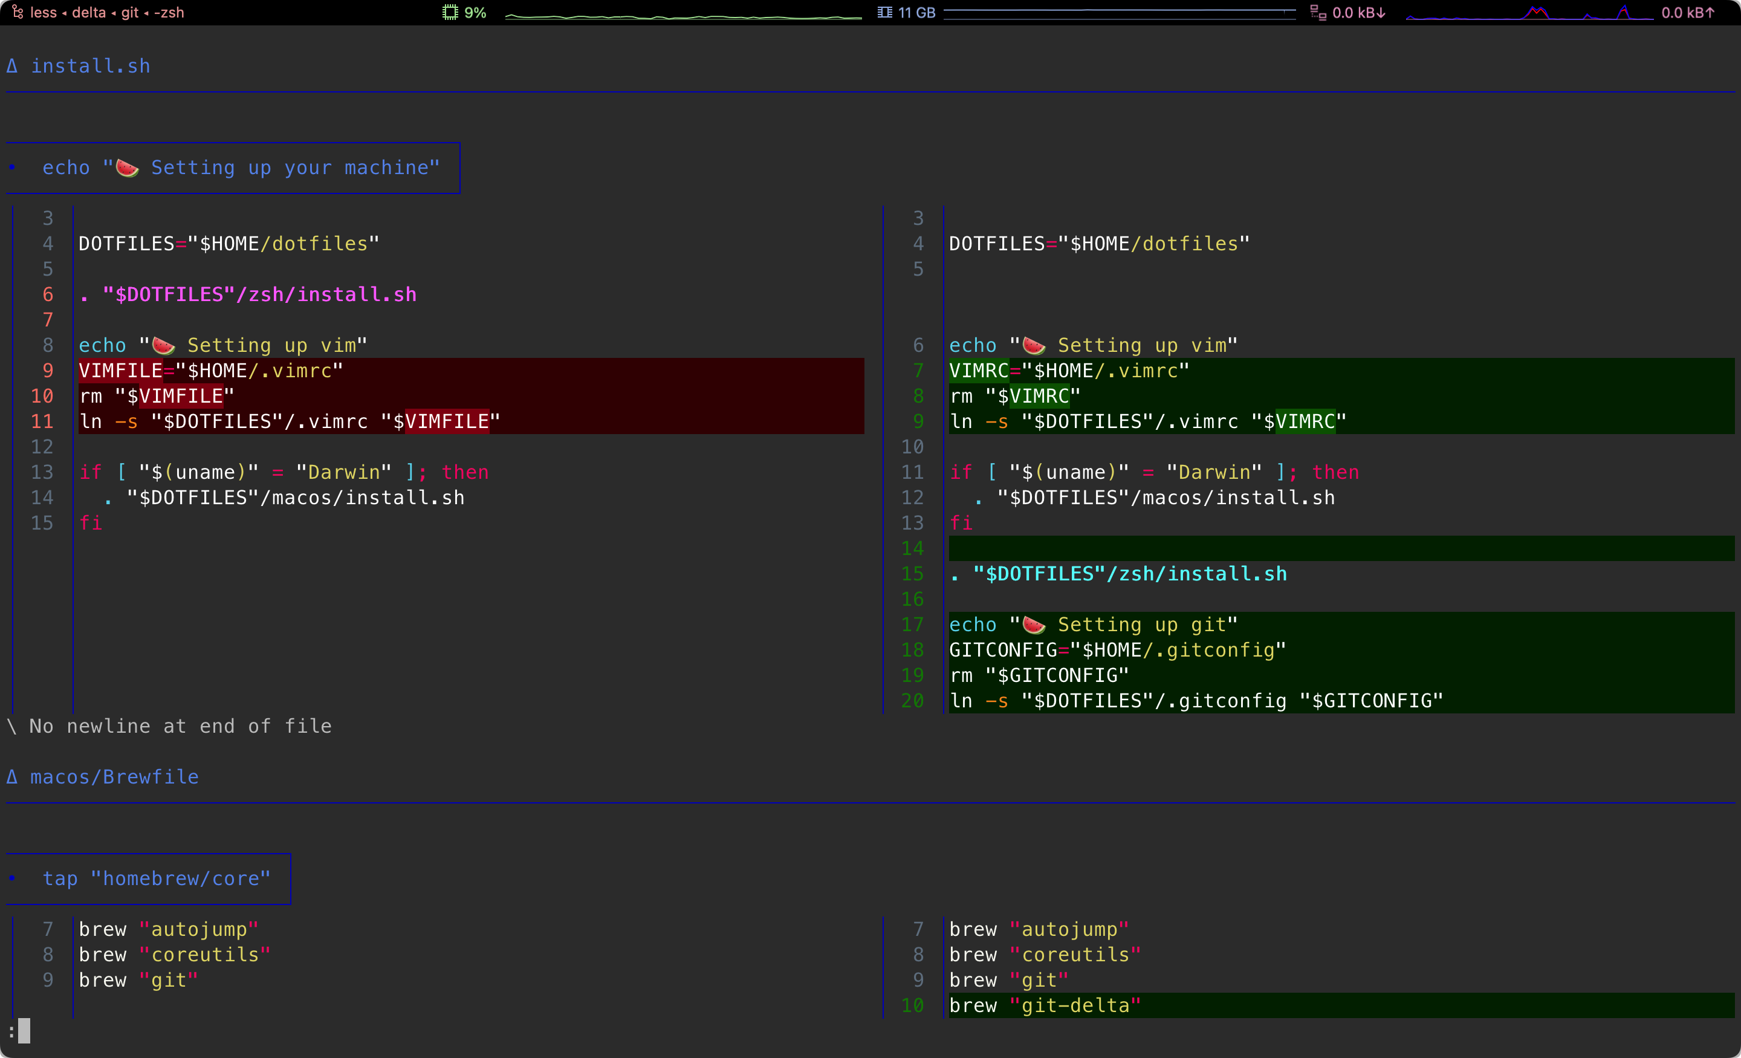Click the less prompt cursor at bottom
The width and height of the screenshot is (1741, 1058).
point(24,1030)
